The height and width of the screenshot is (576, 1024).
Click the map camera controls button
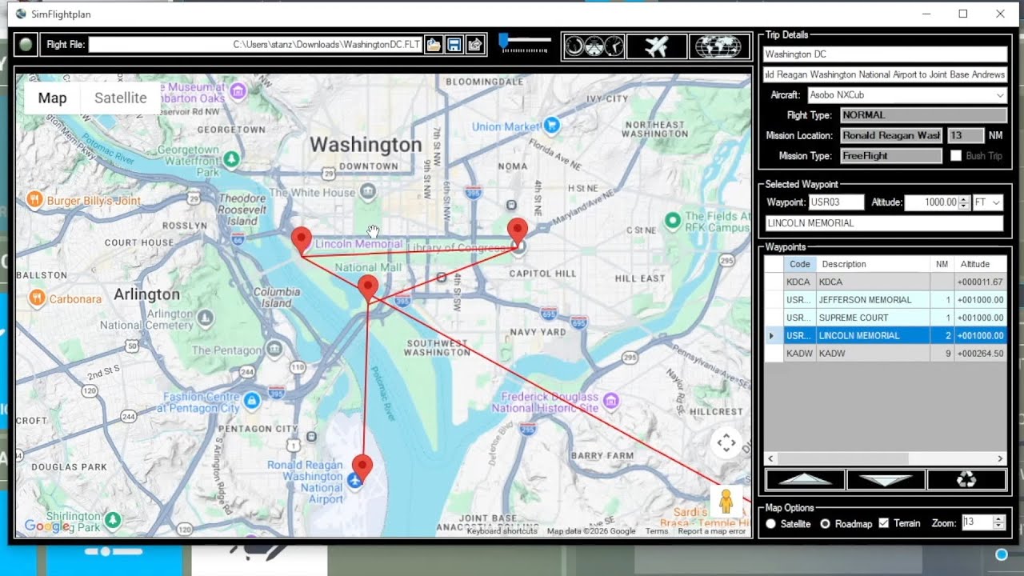[x=726, y=442]
